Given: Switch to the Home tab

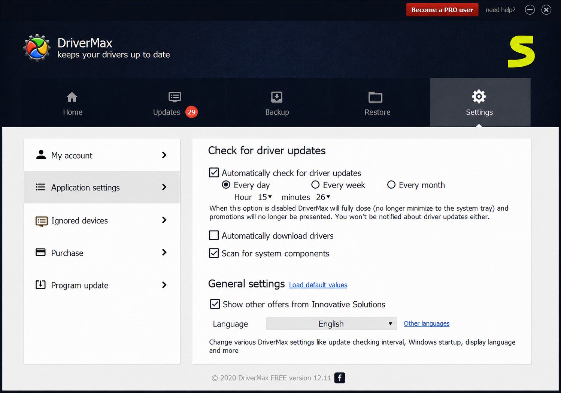Looking at the screenshot, I should (73, 103).
